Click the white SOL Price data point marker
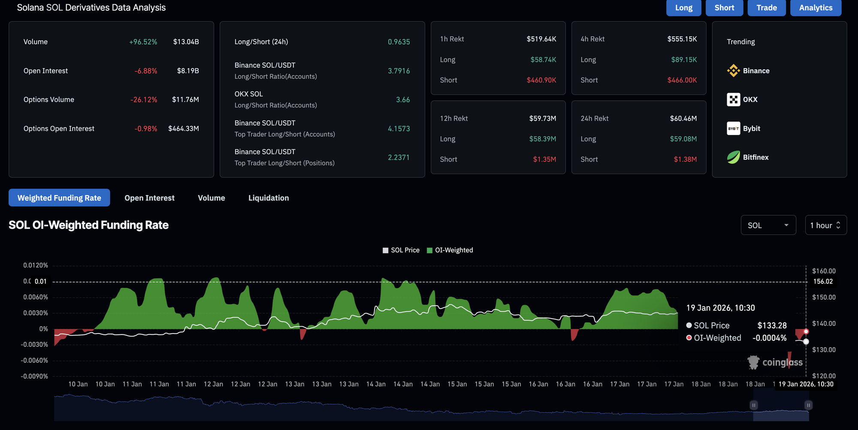 [806, 342]
